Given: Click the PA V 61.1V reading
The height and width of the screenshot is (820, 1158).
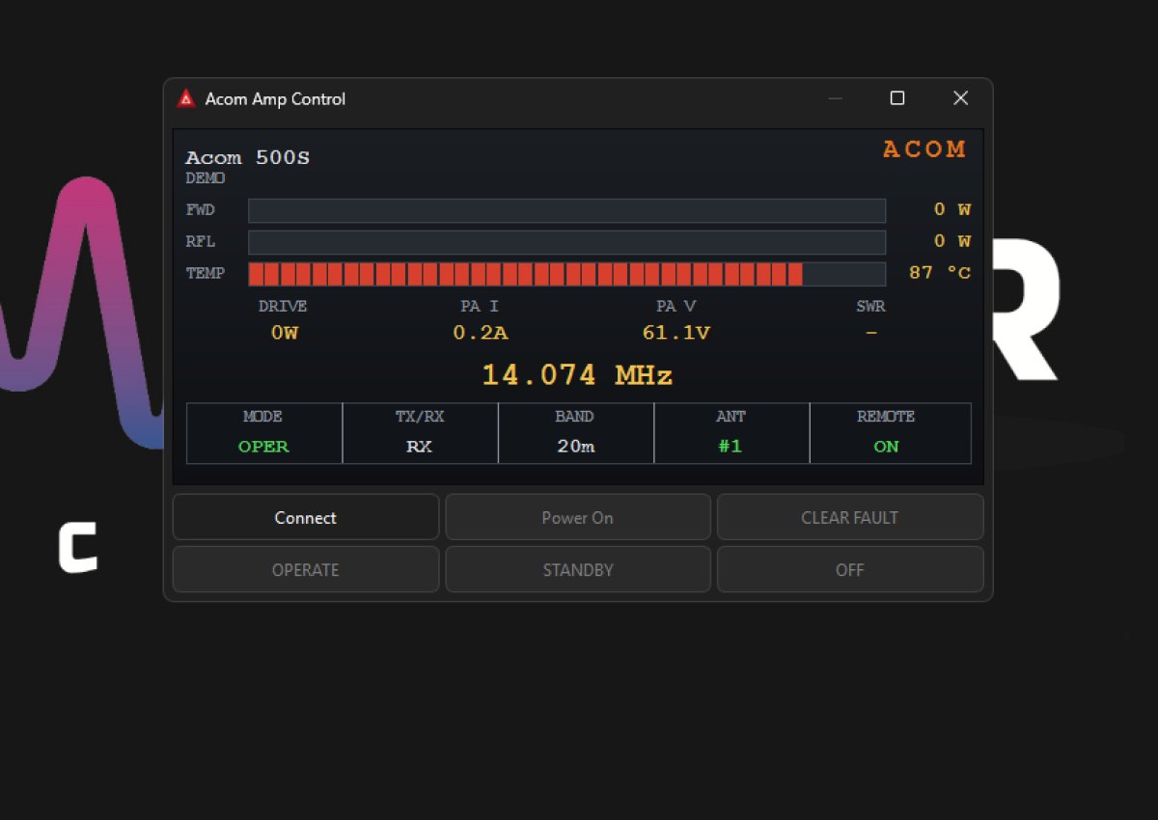Looking at the screenshot, I should (676, 333).
